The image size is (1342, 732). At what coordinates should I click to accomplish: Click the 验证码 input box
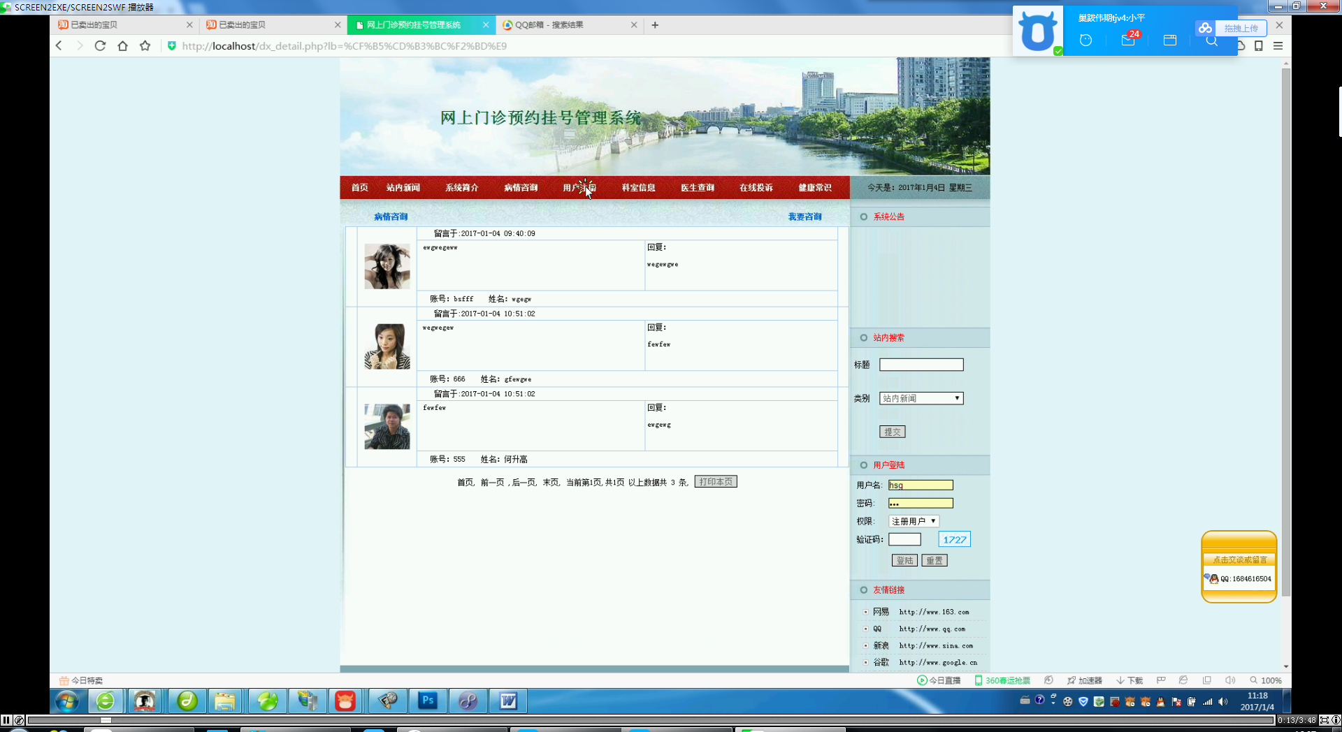point(904,539)
